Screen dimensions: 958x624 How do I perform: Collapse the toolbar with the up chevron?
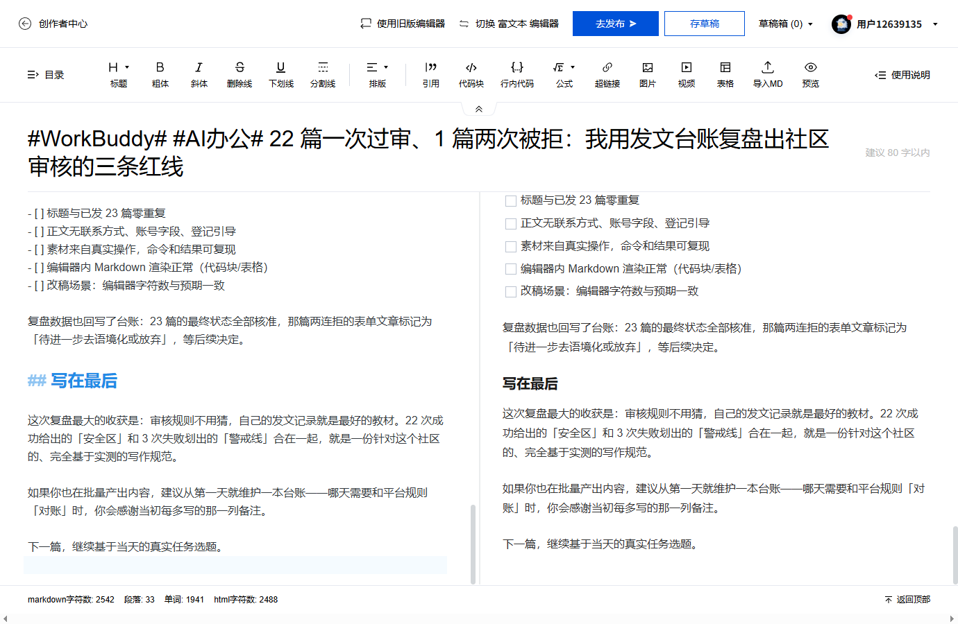[479, 109]
